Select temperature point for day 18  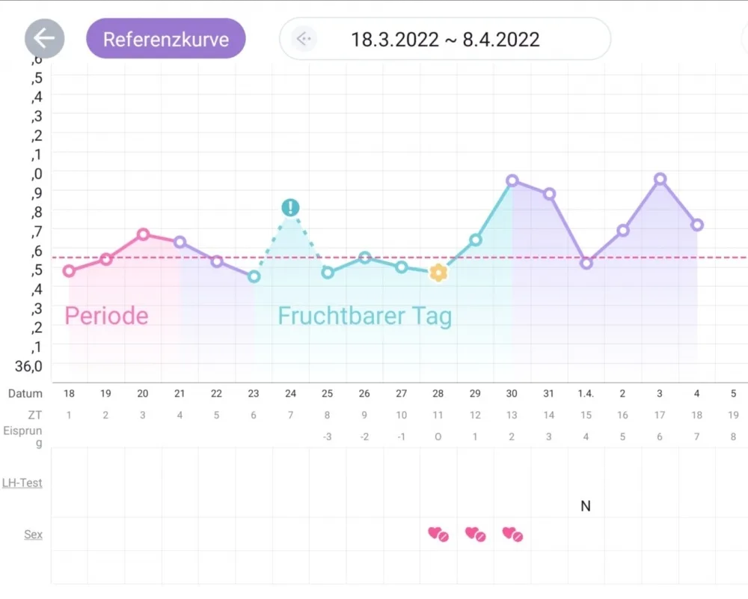pos(69,271)
